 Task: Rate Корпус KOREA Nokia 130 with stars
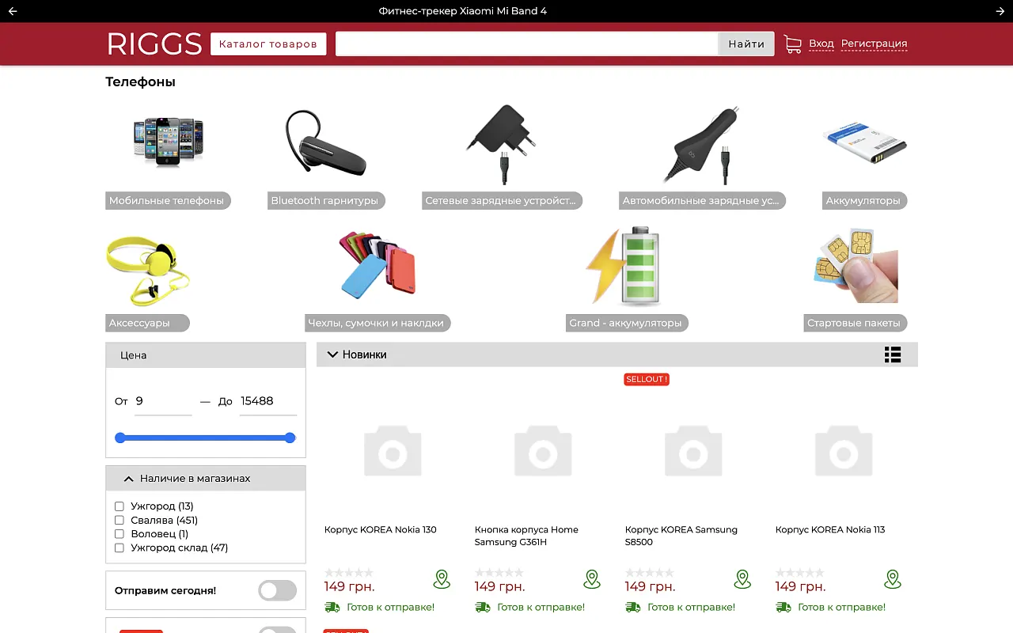tap(349, 573)
